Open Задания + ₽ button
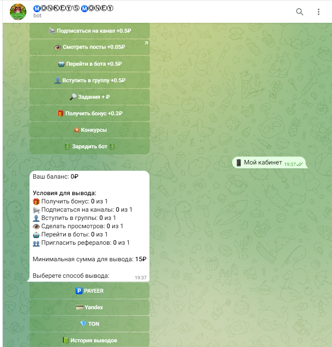 [x=90, y=97]
